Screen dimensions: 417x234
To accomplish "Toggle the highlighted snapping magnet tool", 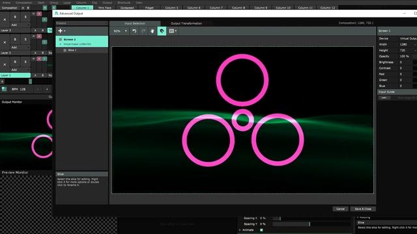I will click(162, 31).
